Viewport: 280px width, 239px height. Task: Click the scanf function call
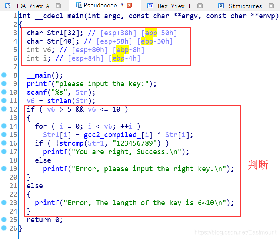(37, 92)
